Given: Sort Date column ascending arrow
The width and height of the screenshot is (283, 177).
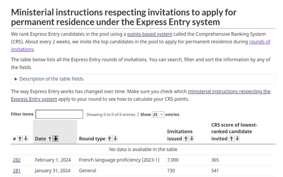Looking at the screenshot, I should point(50,139).
